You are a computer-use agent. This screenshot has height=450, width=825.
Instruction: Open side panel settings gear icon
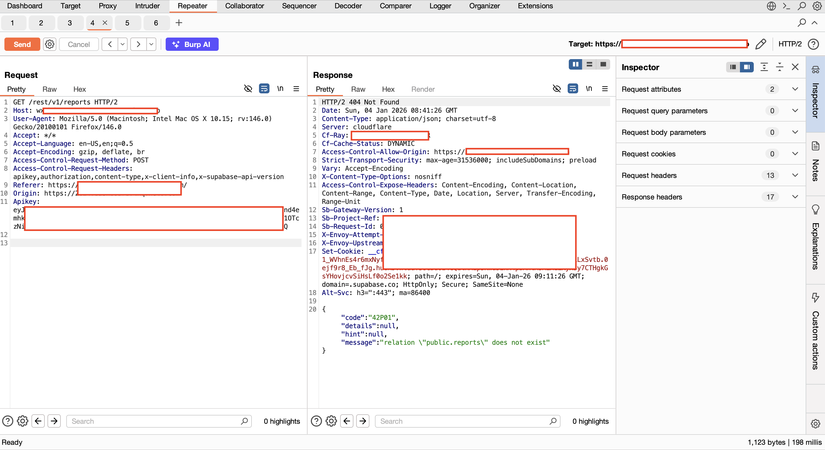click(815, 424)
